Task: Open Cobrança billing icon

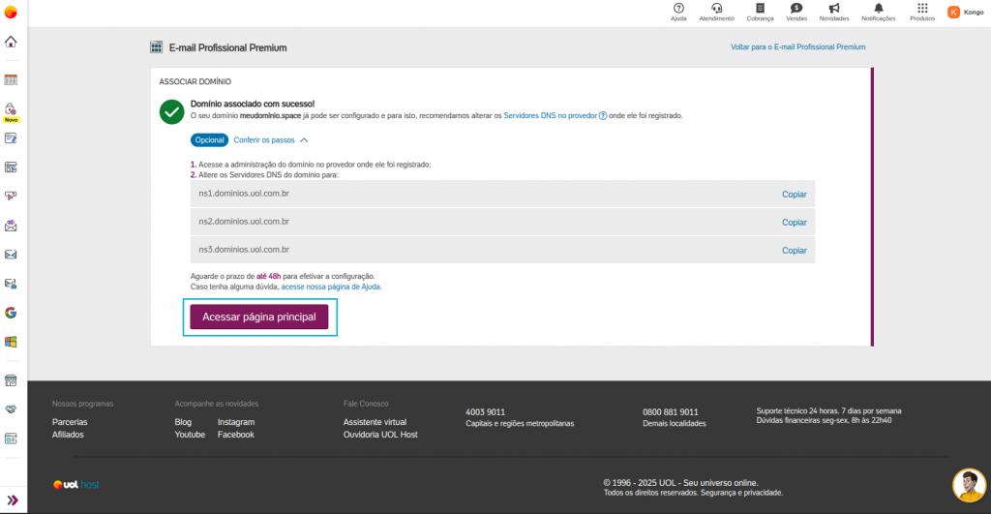Action: coord(760,12)
